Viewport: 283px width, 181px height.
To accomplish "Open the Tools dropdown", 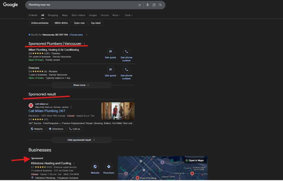I will (128, 15).
